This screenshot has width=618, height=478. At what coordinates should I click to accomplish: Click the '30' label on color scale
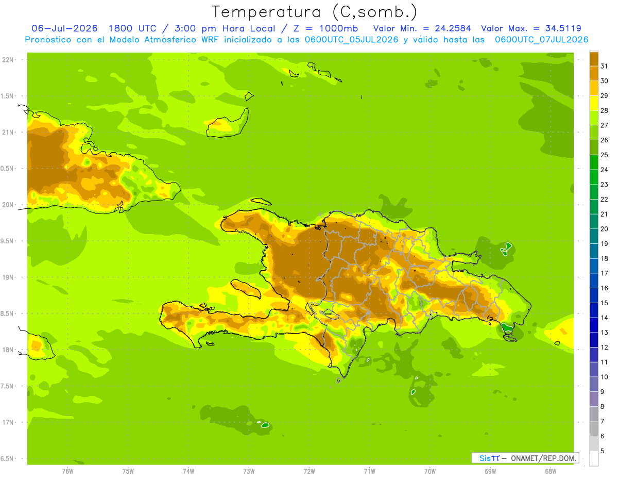click(x=604, y=81)
